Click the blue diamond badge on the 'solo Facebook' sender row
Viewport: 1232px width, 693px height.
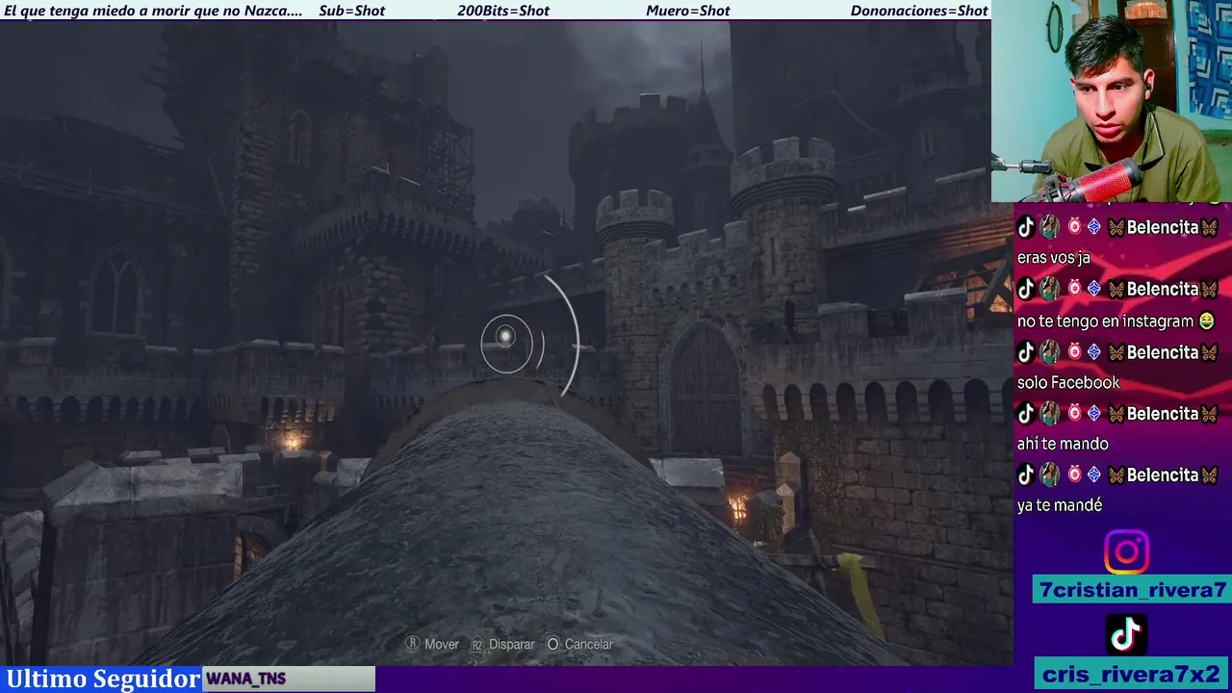(1093, 352)
